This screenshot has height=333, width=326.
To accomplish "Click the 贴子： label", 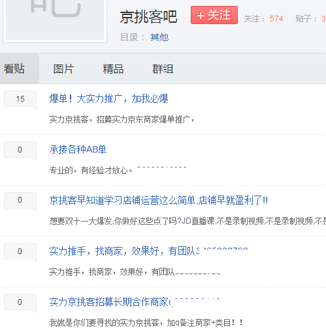I will click(x=306, y=19).
